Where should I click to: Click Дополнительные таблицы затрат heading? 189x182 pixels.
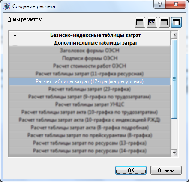click(x=96, y=43)
